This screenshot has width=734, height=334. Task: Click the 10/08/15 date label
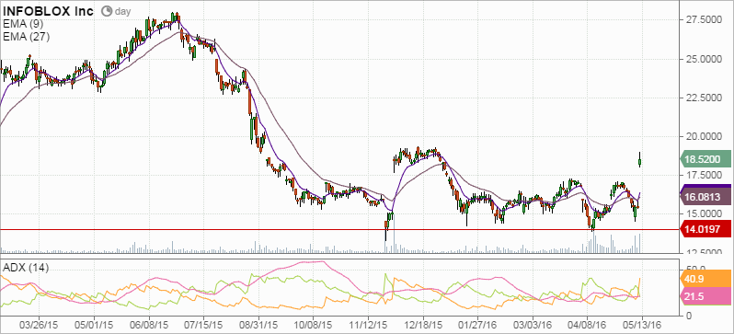pos(313,324)
